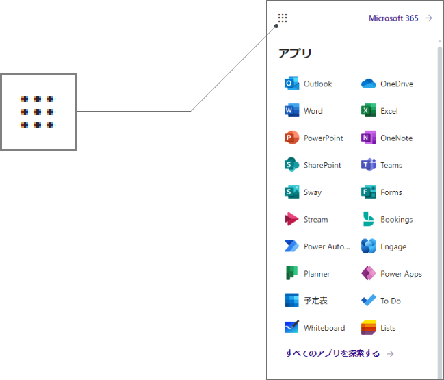444x380 pixels.
Task: Open the Word app icon
Action: 291,110
